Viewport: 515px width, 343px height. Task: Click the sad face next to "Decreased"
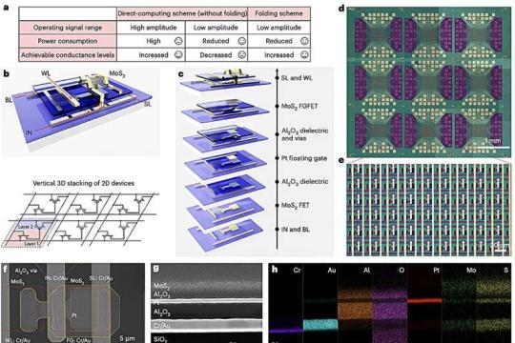tap(241, 55)
